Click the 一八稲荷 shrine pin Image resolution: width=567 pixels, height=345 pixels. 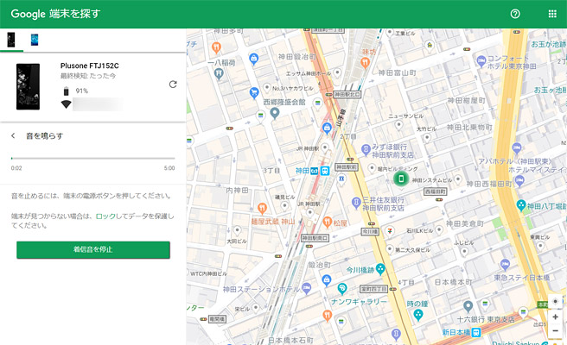(219, 73)
